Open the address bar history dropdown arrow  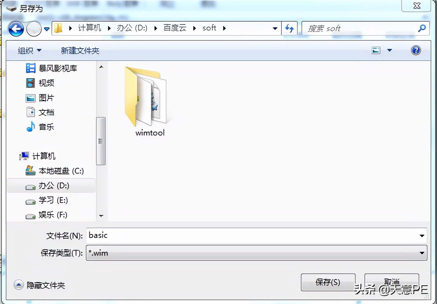pyautogui.click(x=275, y=28)
